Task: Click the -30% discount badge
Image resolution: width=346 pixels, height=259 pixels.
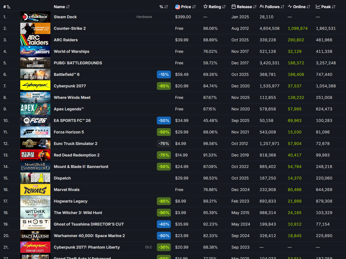Action: (x=164, y=247)
